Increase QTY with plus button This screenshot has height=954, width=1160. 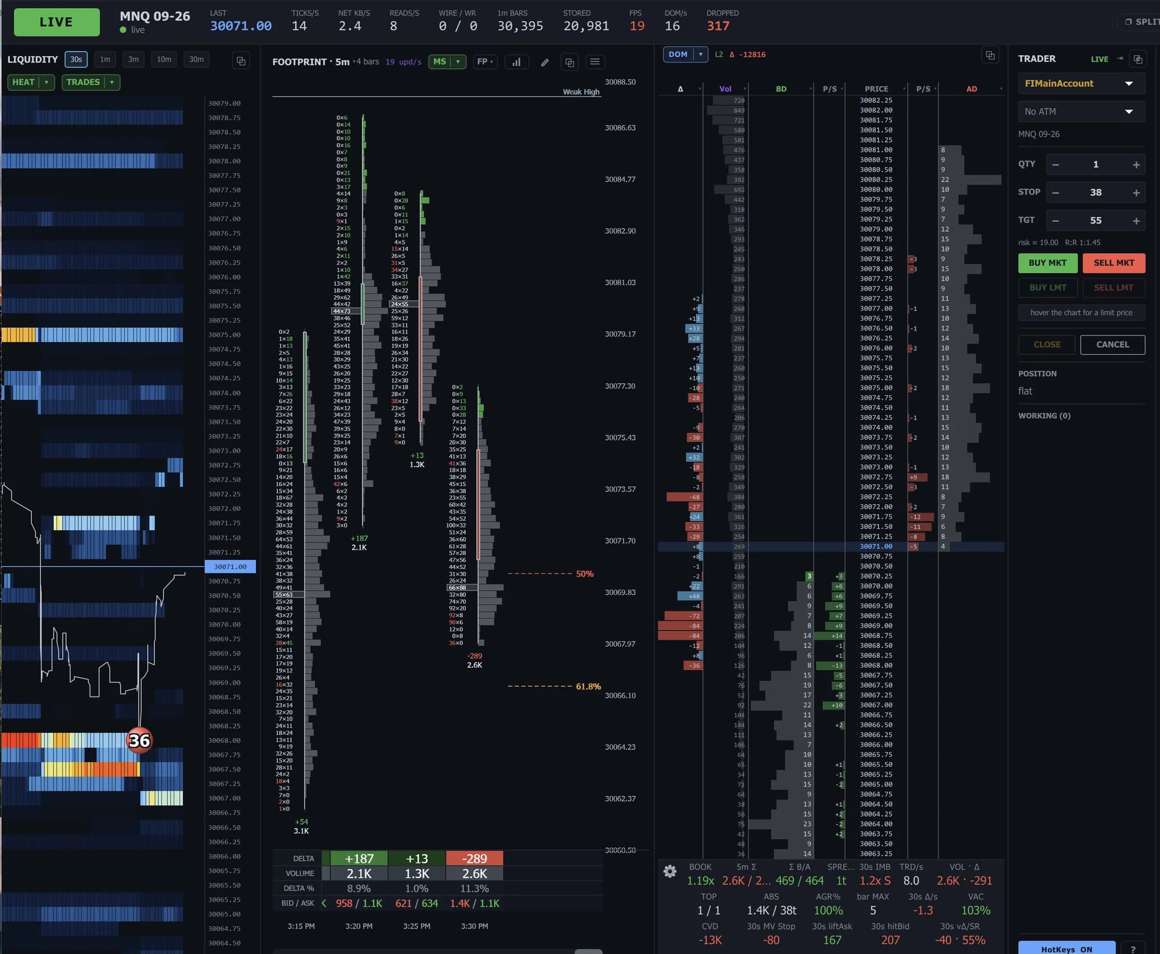click(1136, 165)
